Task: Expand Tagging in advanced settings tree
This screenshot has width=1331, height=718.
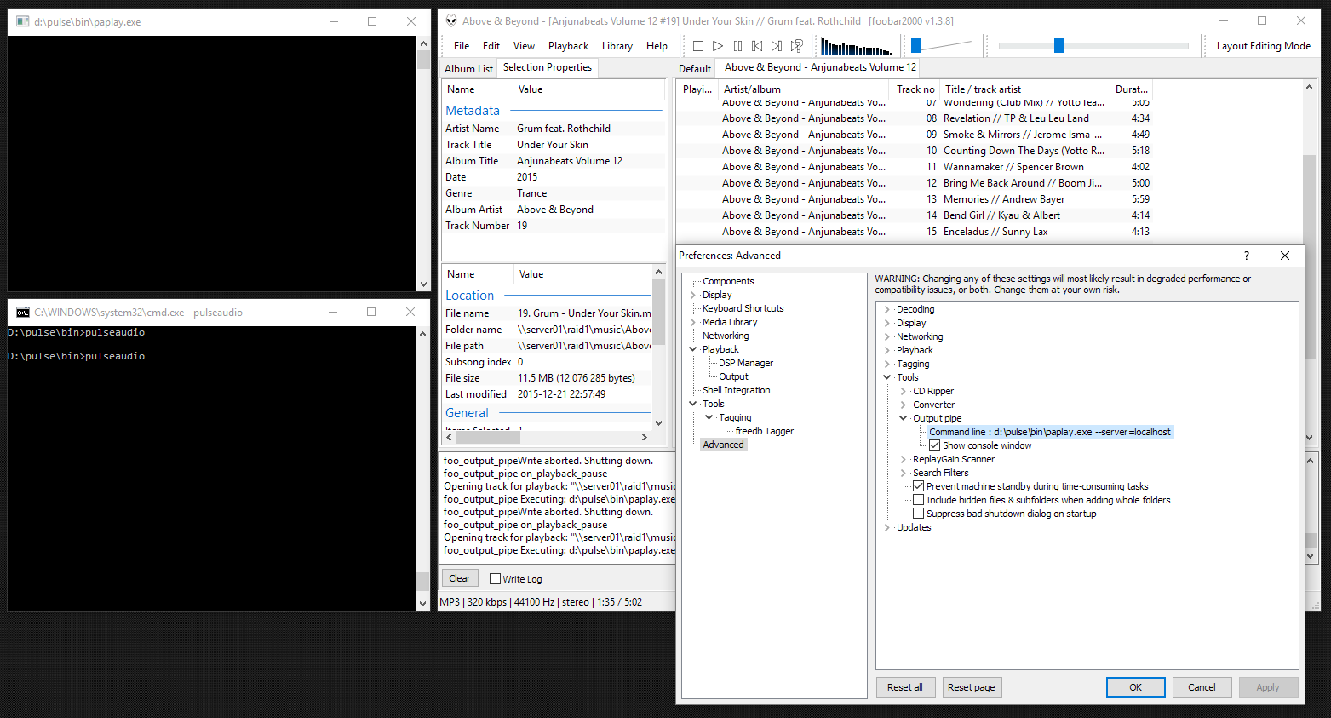Action: 887,364
